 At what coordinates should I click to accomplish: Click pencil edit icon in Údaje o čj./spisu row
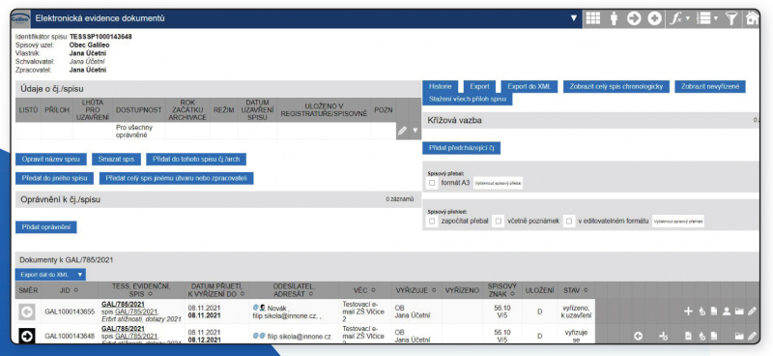pos(402,131)
